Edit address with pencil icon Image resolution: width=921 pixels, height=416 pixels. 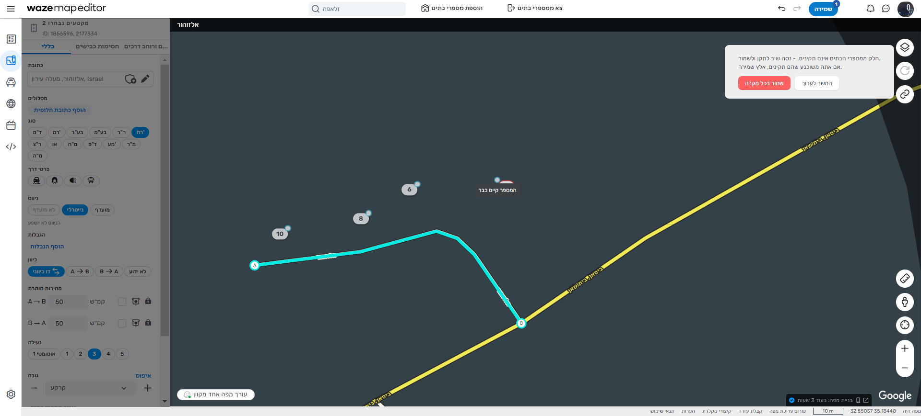click(145, 79)
